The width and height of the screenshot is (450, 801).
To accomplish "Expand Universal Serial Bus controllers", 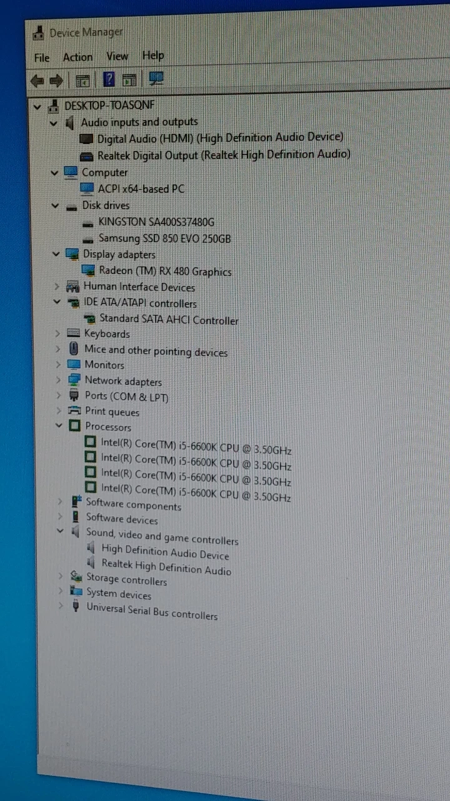I will tap(60, 606).
